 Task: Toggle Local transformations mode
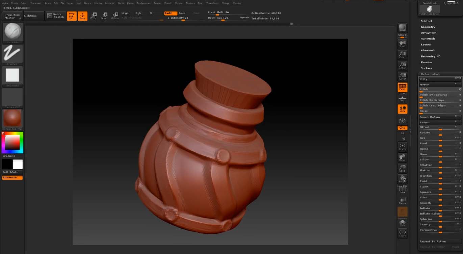tap(402, 109)
